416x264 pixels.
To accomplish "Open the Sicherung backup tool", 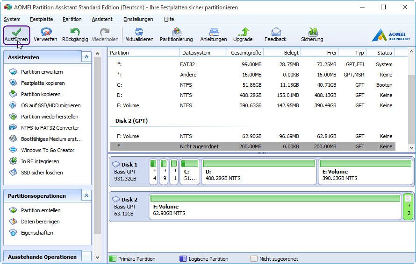I will [x=312, y=35].
